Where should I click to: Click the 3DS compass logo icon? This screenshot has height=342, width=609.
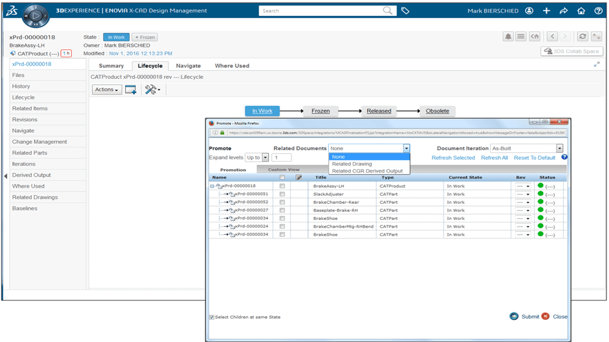click(x=36, y=16)
